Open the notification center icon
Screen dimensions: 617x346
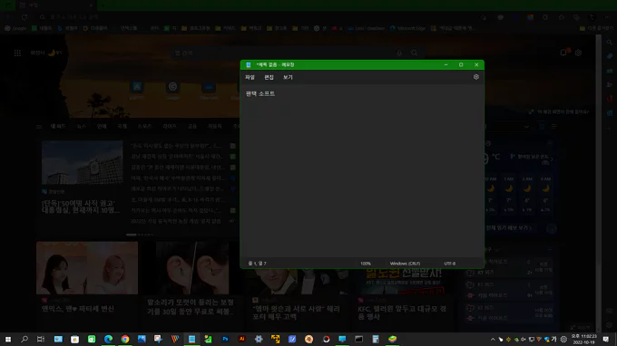(x=606, y=339)
